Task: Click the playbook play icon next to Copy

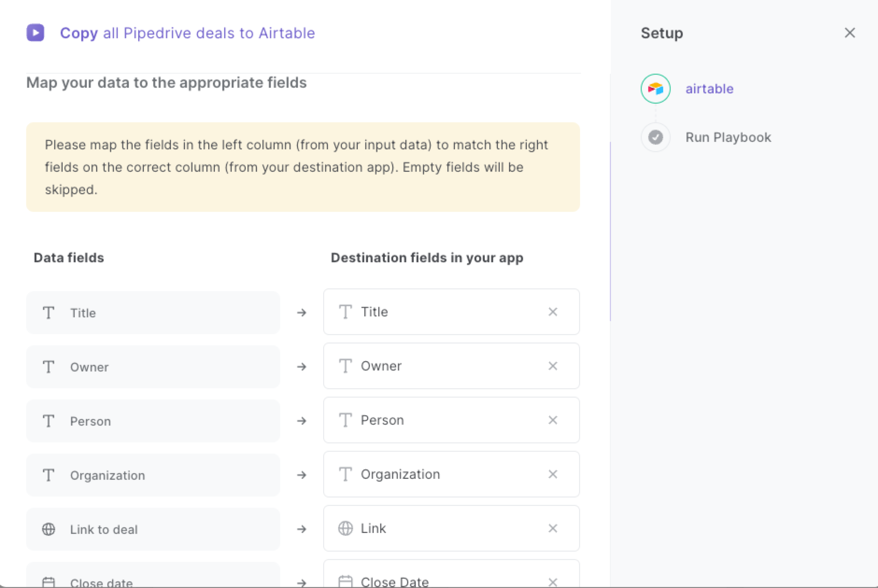Action: click(35, 33)
